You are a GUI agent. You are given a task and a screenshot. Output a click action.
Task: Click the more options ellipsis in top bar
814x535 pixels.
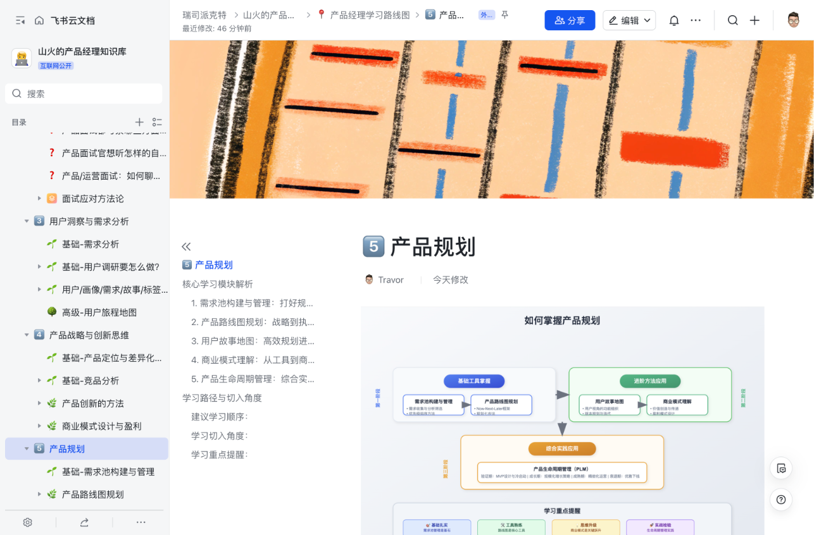pos(696,20)
